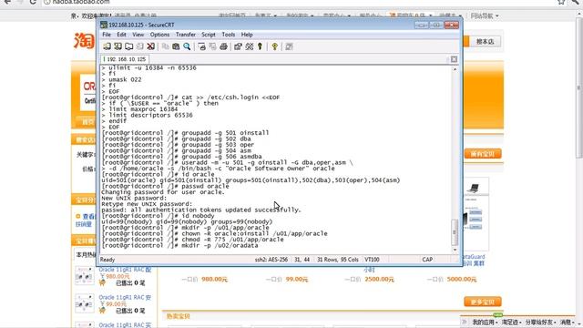Viewport: 583px width, 328px height.
Task: Click the browser address bar
Action: point(298,2)
